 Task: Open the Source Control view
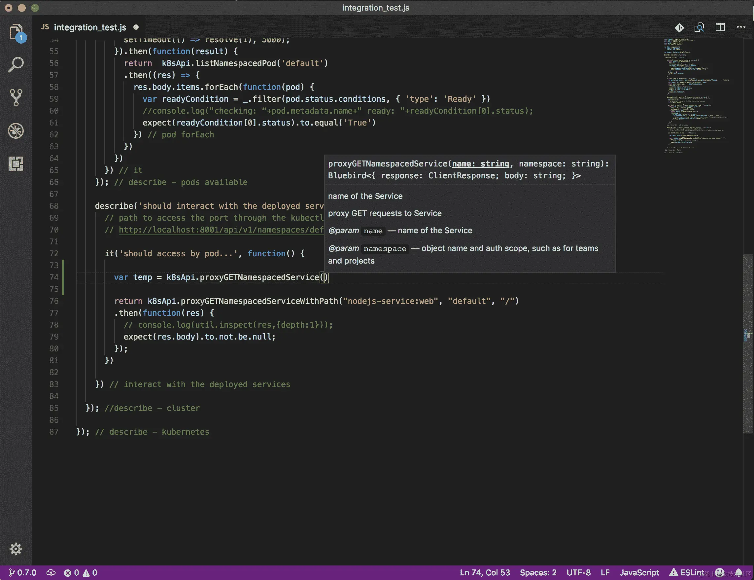coord(16,98)
